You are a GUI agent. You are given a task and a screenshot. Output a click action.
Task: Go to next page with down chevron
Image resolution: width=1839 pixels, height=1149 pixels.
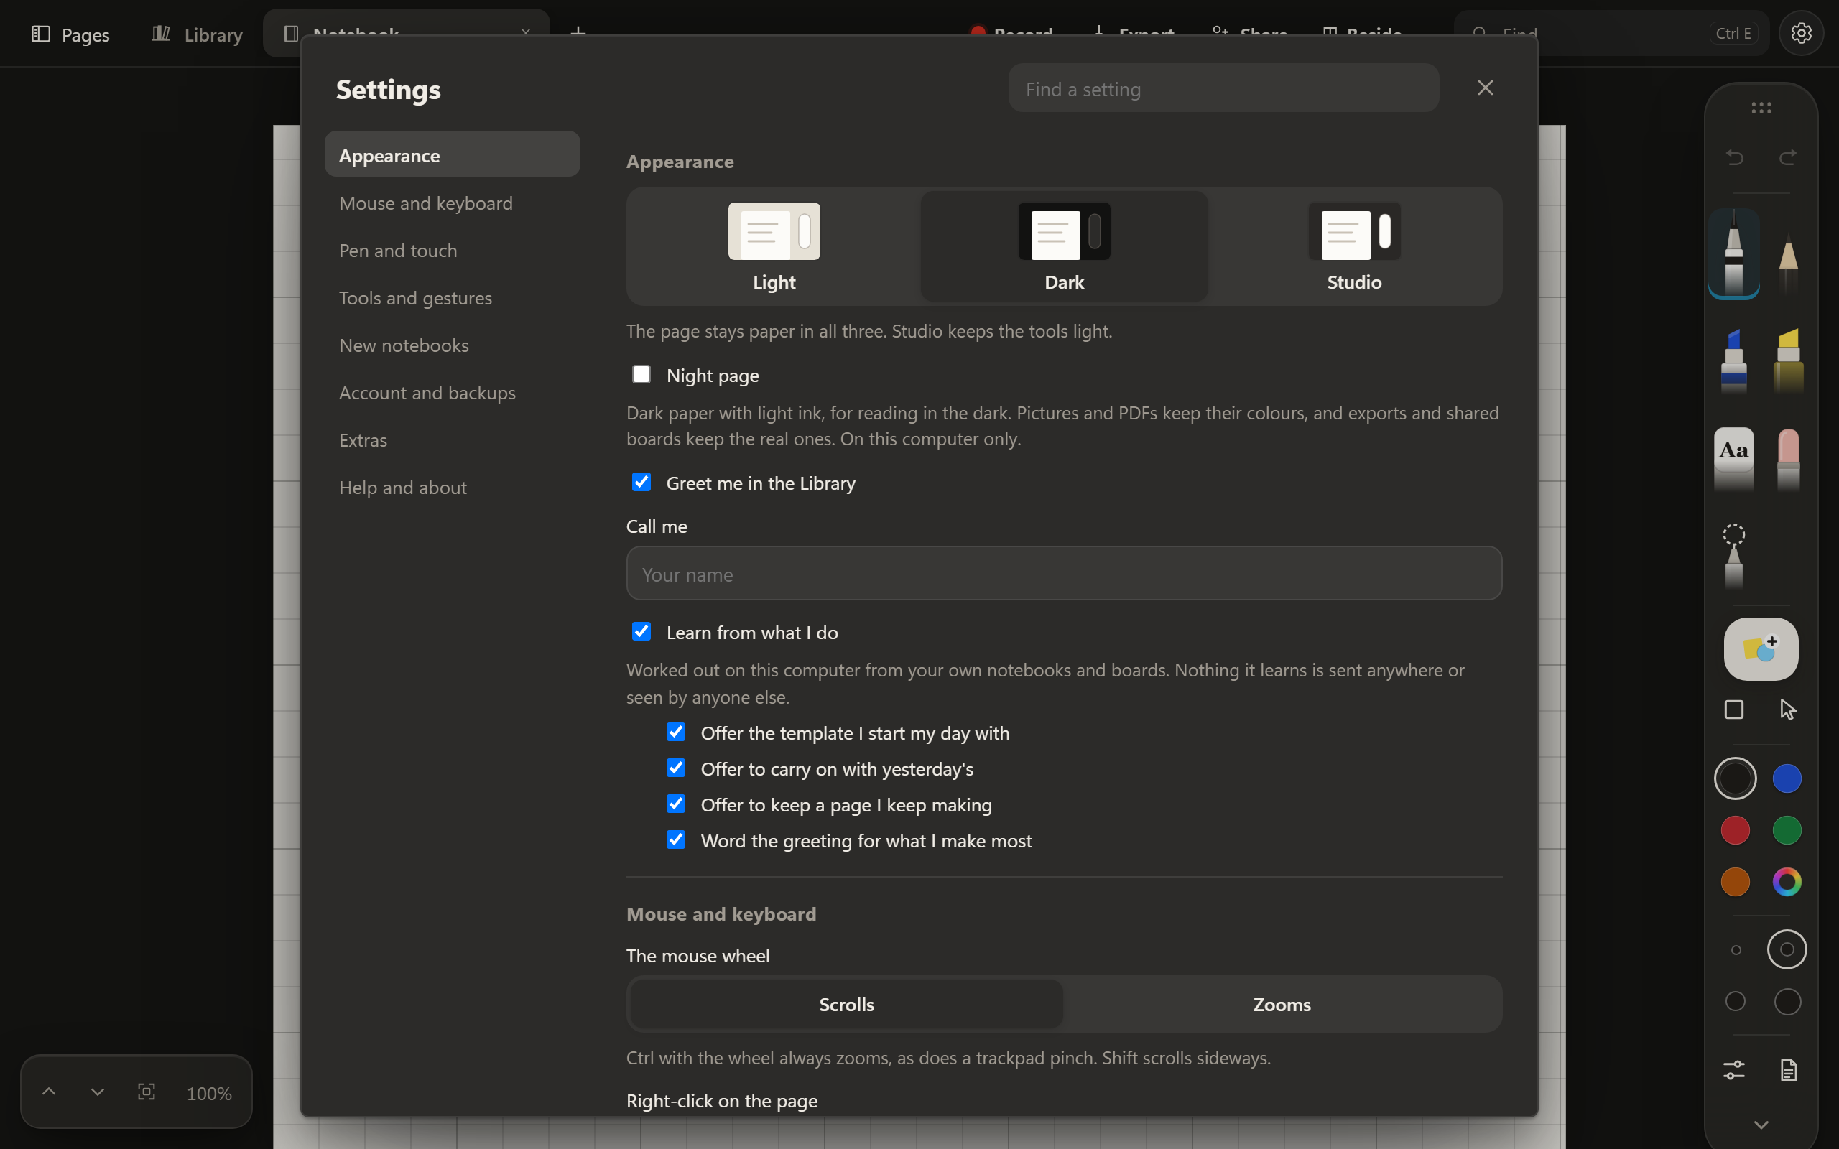[x=97, y=1092]
